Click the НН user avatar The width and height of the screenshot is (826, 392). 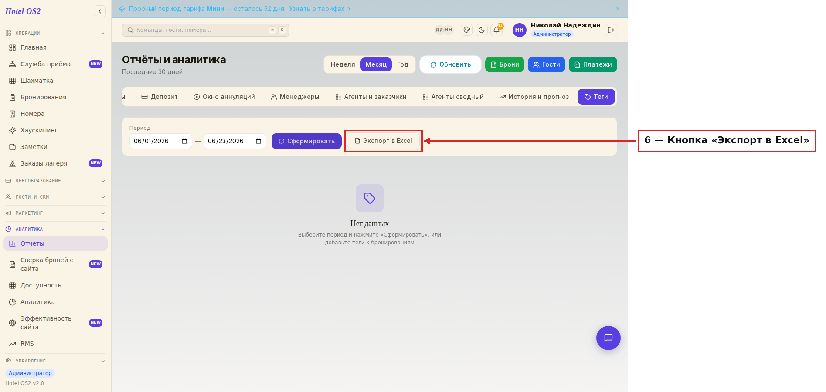point(519,30)
